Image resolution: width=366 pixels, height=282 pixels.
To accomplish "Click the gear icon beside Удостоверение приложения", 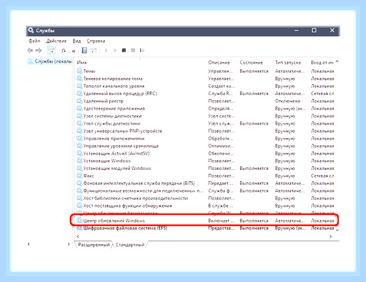I will click(x=79, y=108).
